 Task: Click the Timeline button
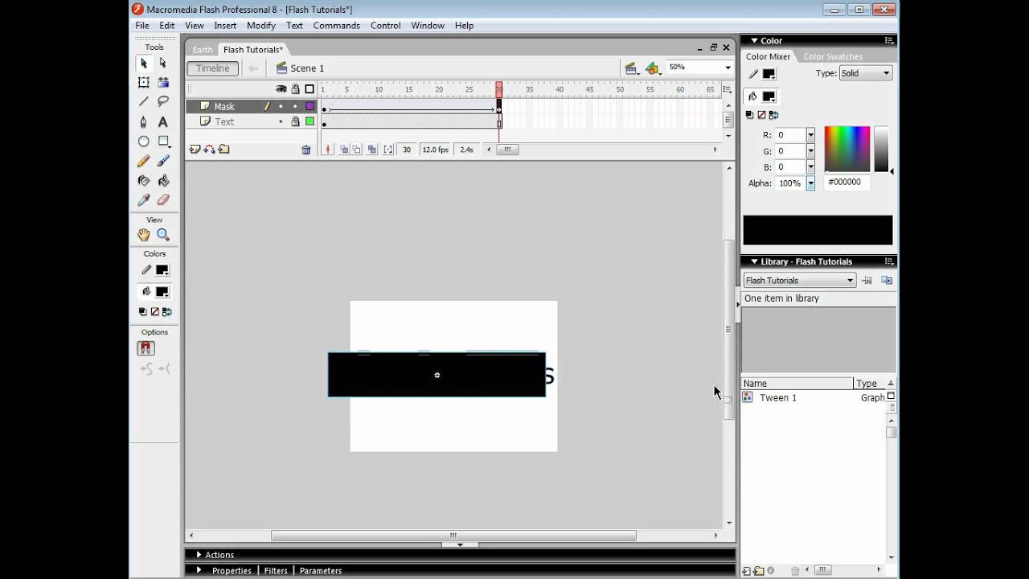point(213,68)
